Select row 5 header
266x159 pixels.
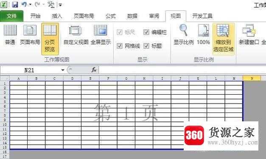point(5,101)
